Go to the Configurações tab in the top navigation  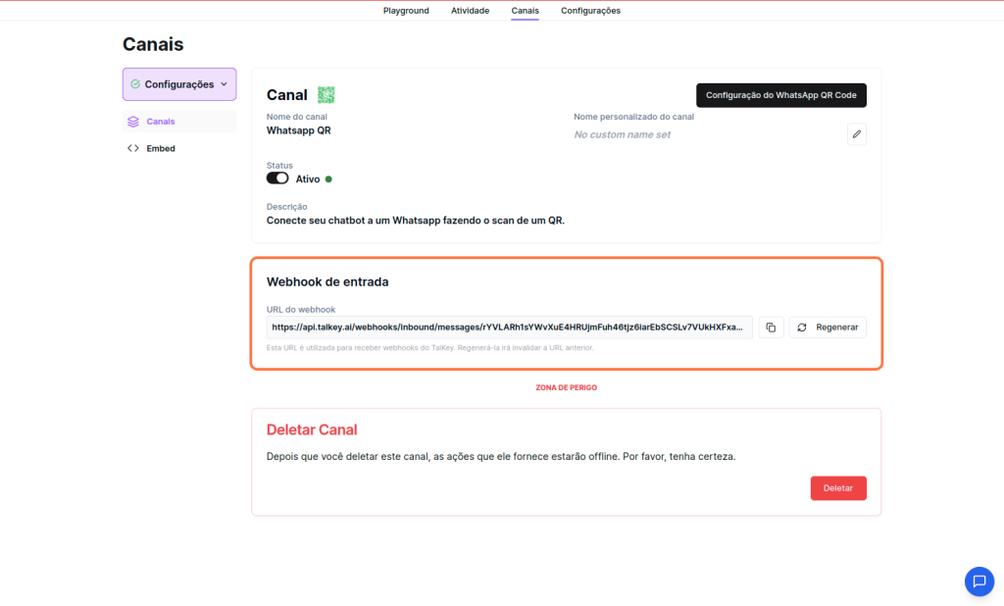590,11
